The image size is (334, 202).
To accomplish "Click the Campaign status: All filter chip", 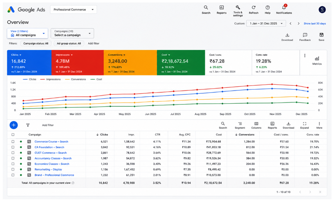I will coord(36,43).
